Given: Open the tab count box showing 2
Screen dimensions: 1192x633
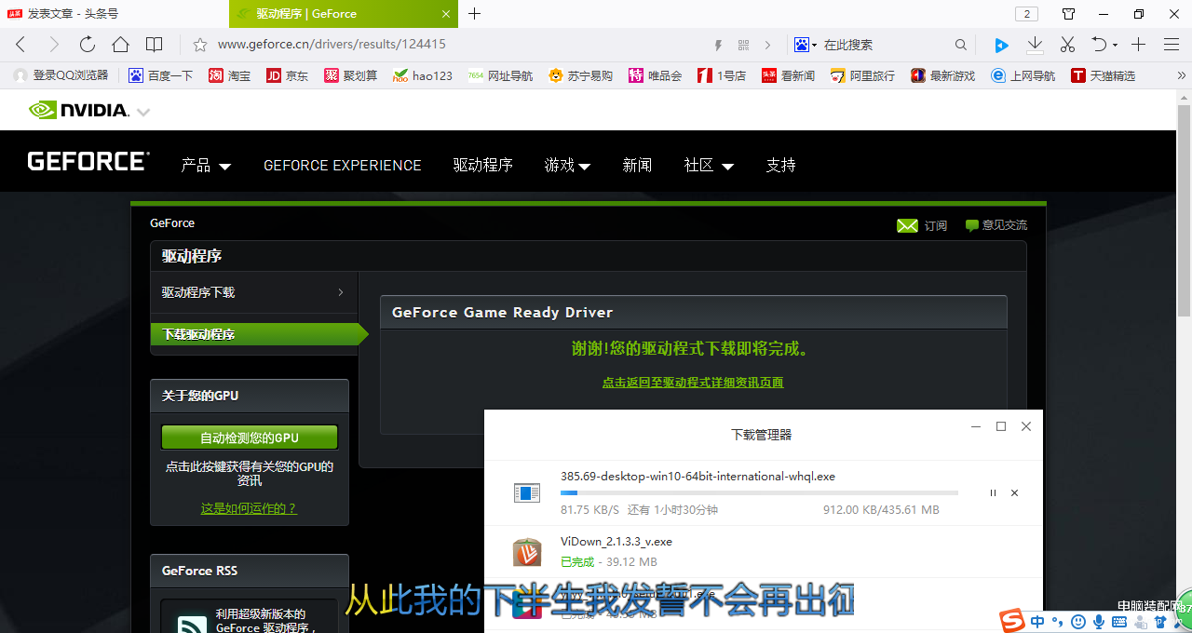Looking at the screenshot, I should point(1026,14).
